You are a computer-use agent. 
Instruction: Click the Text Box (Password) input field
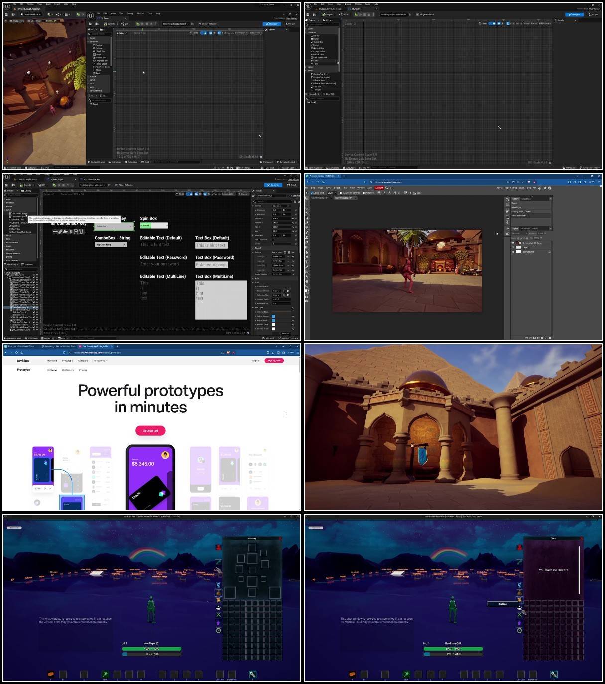(211, 265)
